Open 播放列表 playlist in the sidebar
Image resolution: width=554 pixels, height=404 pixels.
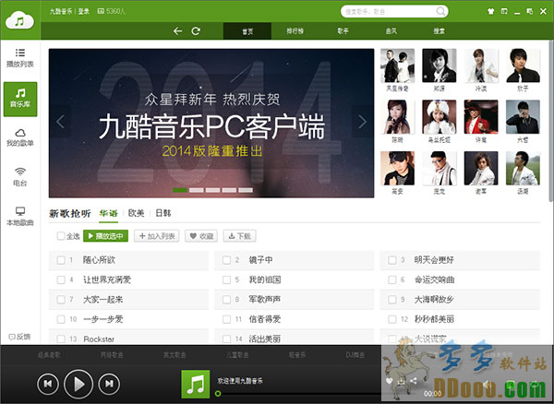(x=20, y=58)
